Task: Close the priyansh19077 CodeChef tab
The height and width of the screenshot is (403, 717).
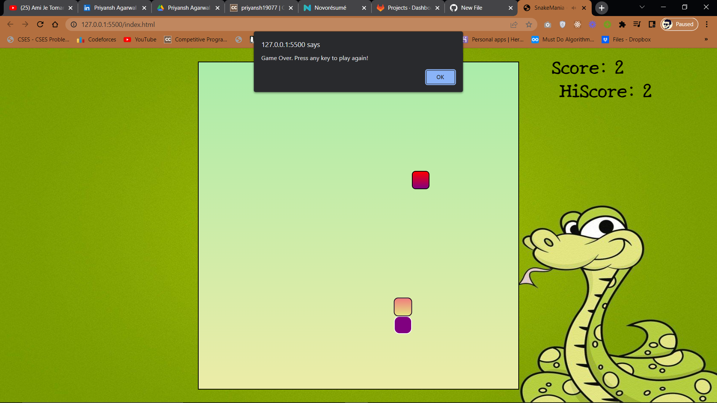Action: coord(291,8)
